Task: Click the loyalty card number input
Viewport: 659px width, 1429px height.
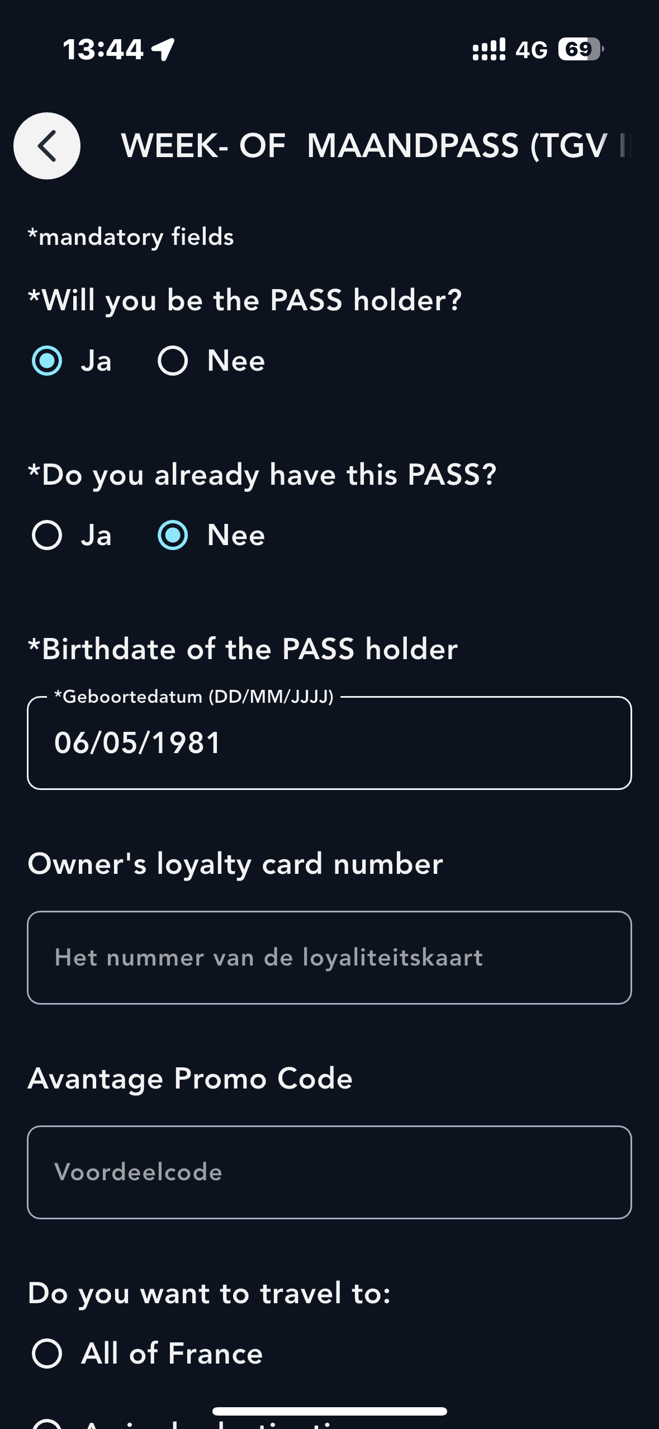Action: 329,958
